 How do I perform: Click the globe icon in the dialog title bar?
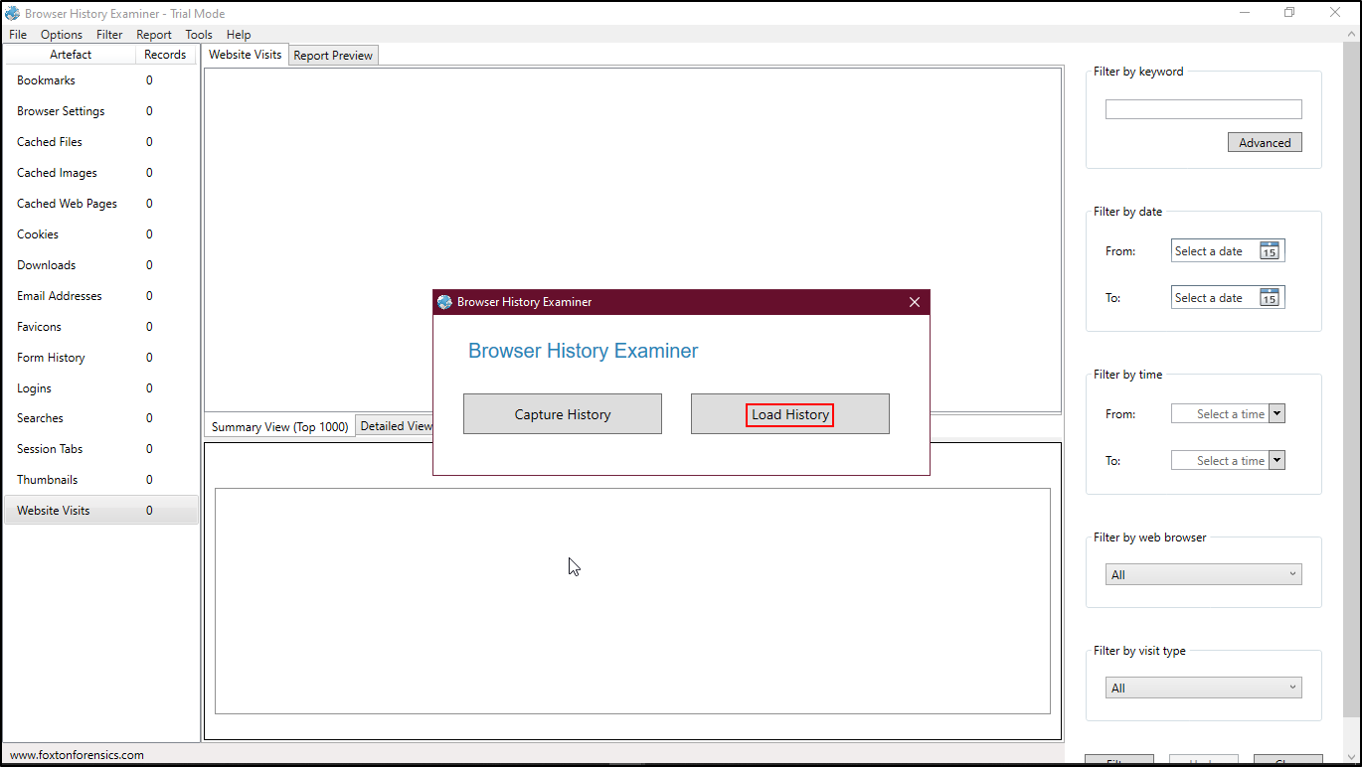444,302
